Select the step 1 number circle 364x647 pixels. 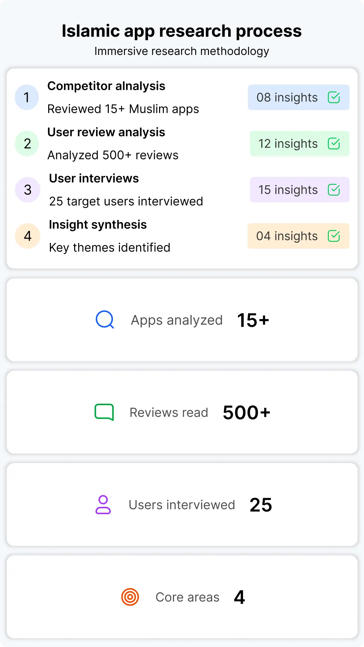pos(27,97)
